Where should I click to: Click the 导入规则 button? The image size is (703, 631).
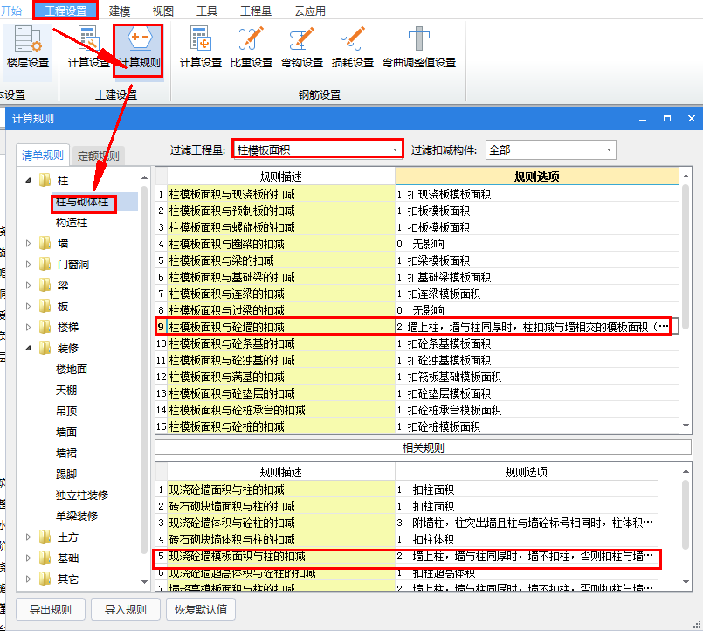pyautogui.click(x=126, y=609)
